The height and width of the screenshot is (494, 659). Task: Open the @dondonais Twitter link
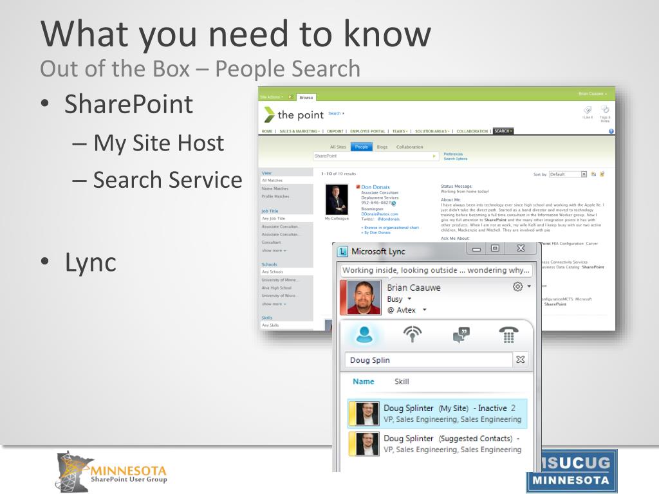(x=388, y=219)
